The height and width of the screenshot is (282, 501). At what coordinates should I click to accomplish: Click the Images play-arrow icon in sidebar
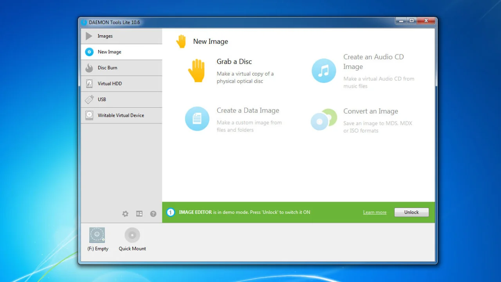pos(89,36)
